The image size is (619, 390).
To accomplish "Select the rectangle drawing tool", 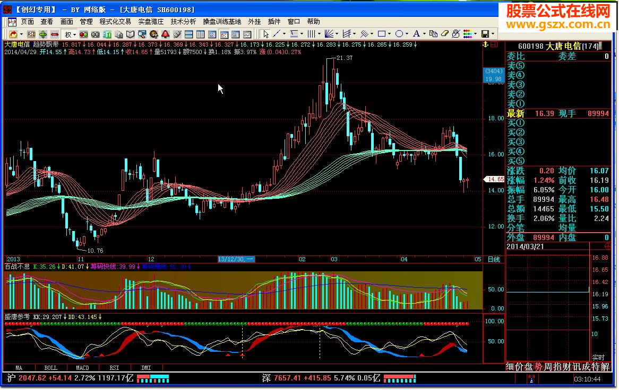I will pyautogui.click(x=381, y=34).
